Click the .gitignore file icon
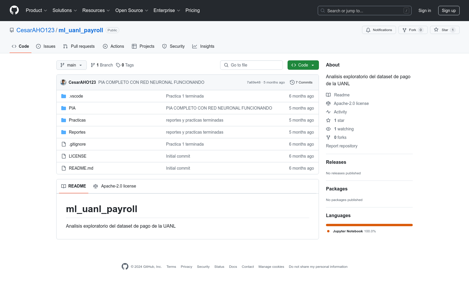 [x=64, y=144]
